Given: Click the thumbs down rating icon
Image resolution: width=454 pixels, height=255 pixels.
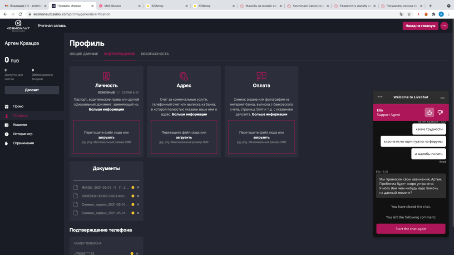Looking at the screenshot, I should [440, 112].
